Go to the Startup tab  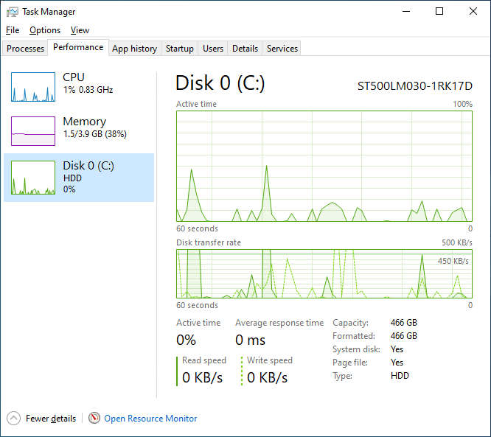click(x=179, y=49)
